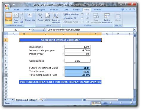Click the Period value cell 10
Screen dimensions: 141x110
pyautogui.click(x=77, y=54)
